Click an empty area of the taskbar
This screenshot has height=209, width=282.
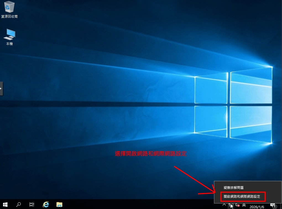138,204
